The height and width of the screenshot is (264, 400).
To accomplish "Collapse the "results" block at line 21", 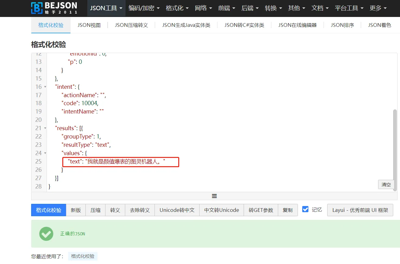I will [x=45, y=128].
